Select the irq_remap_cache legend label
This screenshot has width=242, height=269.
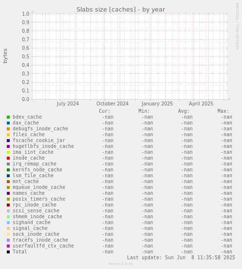click(35, 164)
